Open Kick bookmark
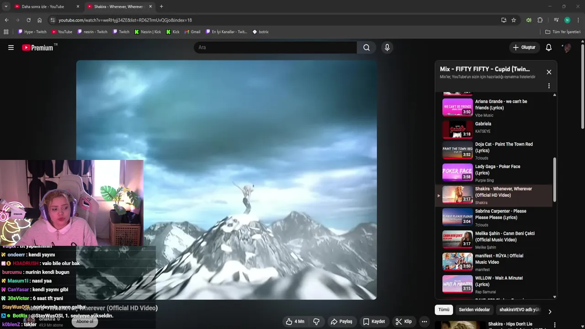The height and width of the screenshot is (329, 585). coord(173,32)
